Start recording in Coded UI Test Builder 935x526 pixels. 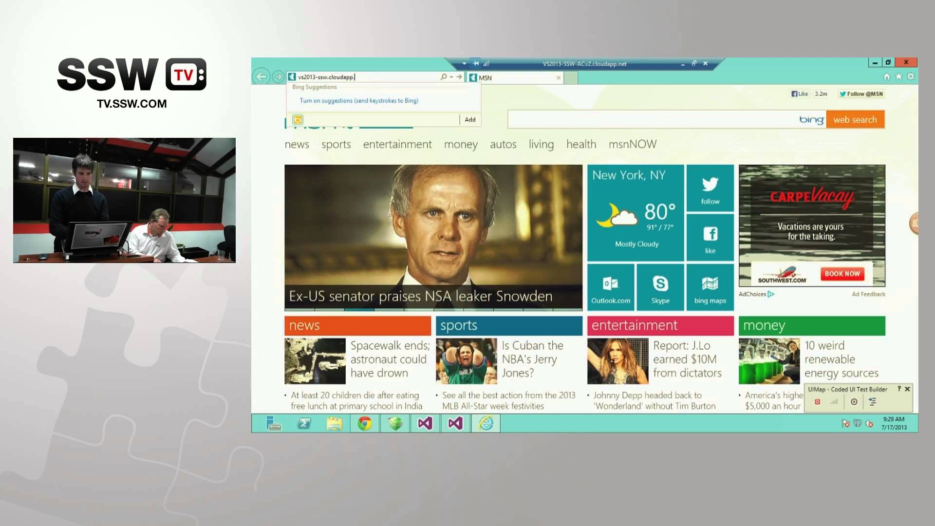[817, 402]
